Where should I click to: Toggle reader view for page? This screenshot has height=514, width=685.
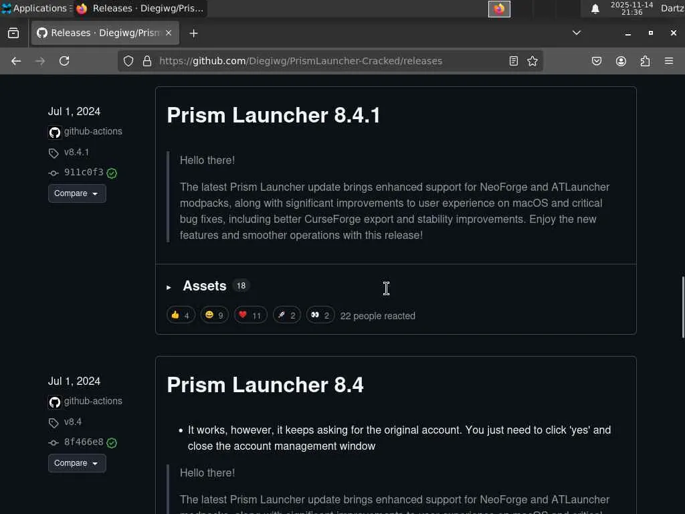pos(514,61)
